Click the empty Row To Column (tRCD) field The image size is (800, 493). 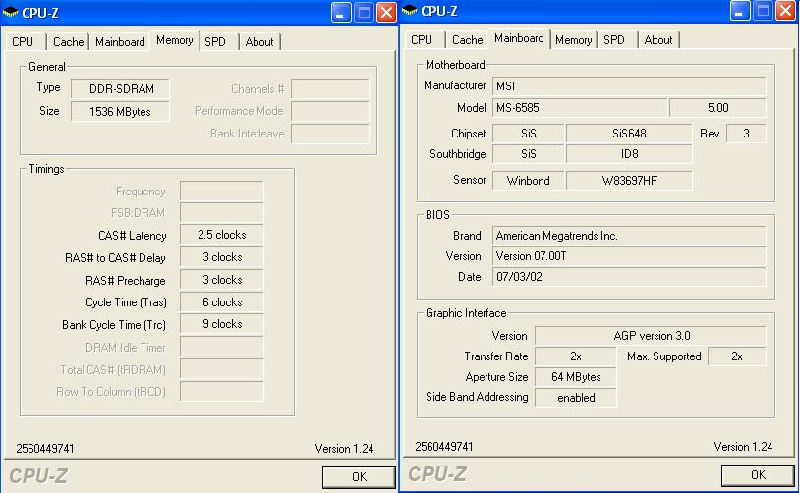pos(222,391)
